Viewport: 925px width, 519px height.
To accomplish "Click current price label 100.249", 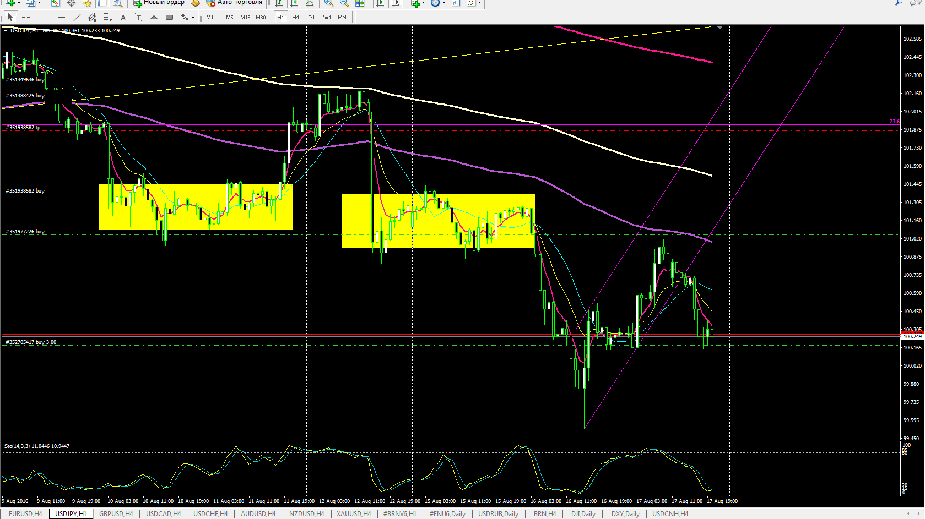I will pyautogui.click(x=912, y=336).
